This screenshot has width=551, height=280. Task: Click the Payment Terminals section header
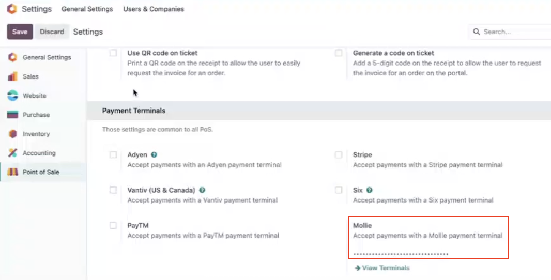133,111
